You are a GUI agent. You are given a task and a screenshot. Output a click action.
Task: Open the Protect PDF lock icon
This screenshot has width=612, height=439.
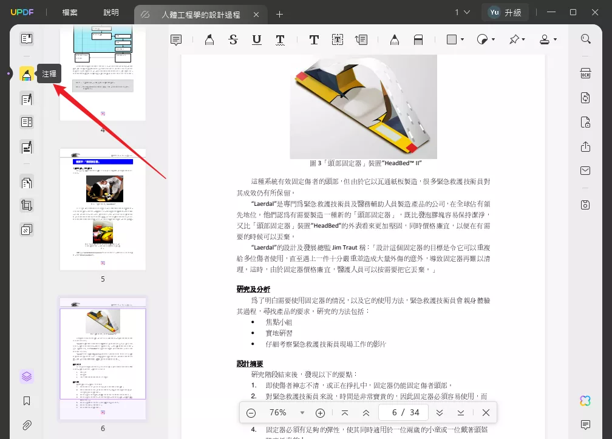[585, 122]
